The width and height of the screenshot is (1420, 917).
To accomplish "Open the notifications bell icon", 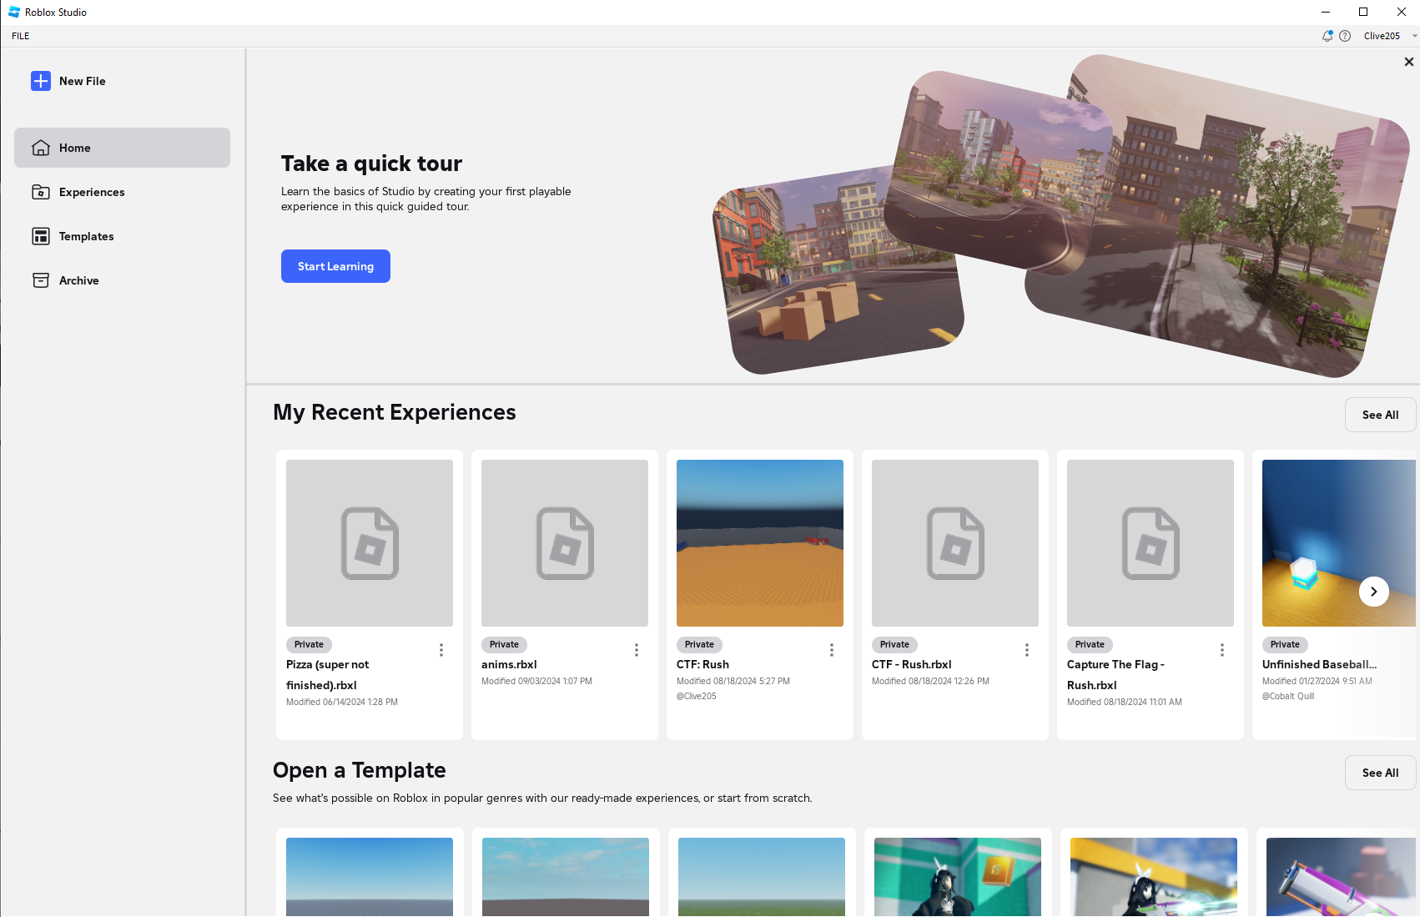I will pyautogui.click(x=1327, y=36).
